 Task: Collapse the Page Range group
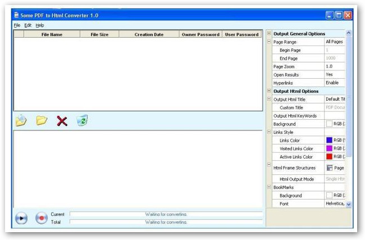[269, 42]
